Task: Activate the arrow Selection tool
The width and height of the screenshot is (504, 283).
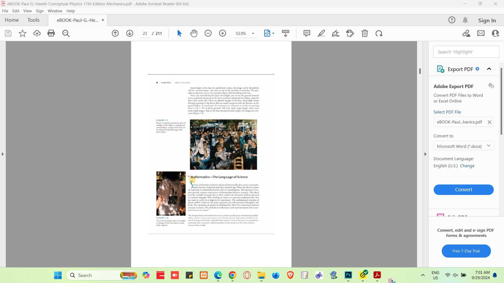Action: click(180, 33)
